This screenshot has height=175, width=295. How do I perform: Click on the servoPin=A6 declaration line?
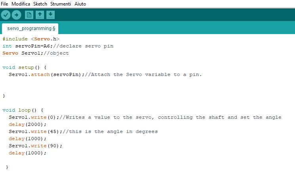click(x=58, y=46)
